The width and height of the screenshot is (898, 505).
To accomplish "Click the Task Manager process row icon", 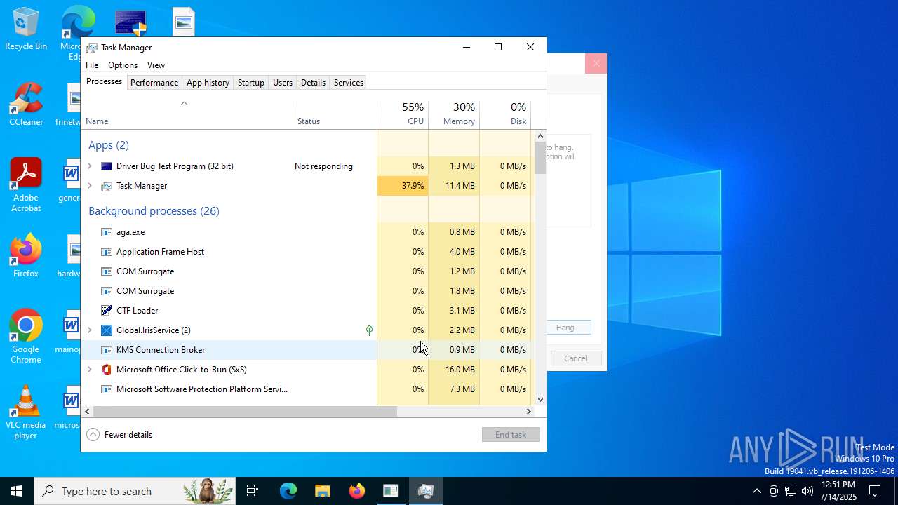I will 107,186.
